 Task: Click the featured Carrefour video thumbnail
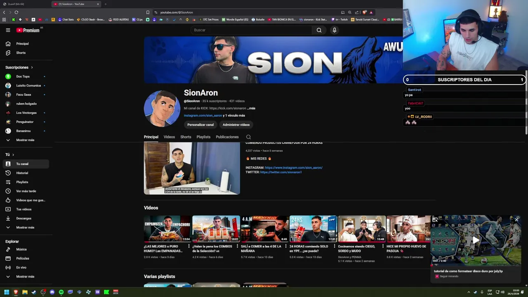(x=192, y=168)
